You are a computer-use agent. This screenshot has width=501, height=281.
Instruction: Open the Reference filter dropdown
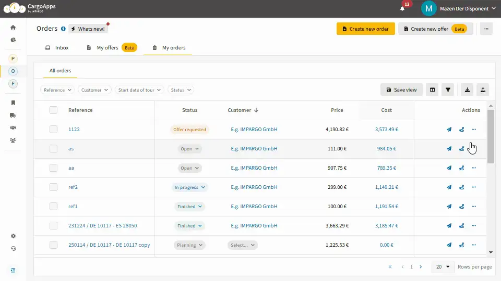tap(57, 90)
